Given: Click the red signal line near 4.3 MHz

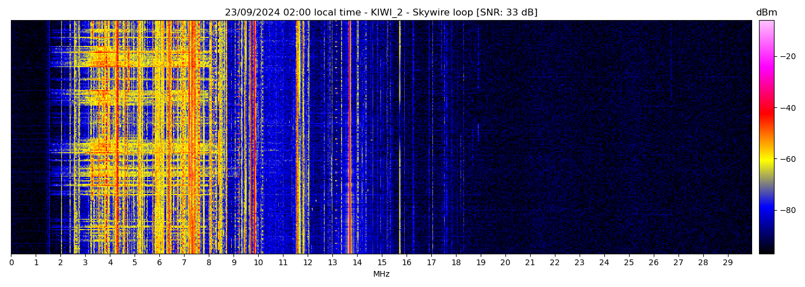Looking at the screenshot, I should (117, 138).
